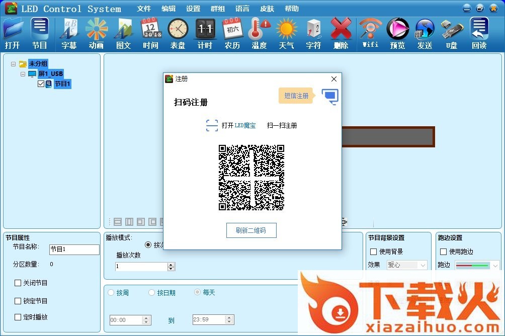Add a temperature display via 温度 icon
This screenshot has height=336, width=505.
pyautogui.click(x=259, y=34)
